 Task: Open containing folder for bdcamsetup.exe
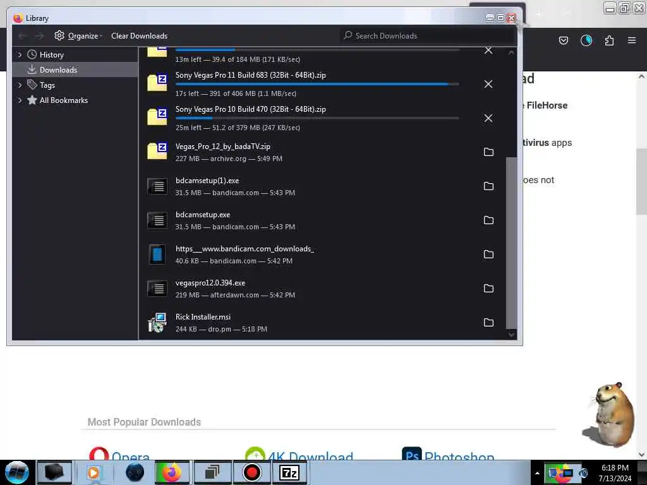coord(488,220)
